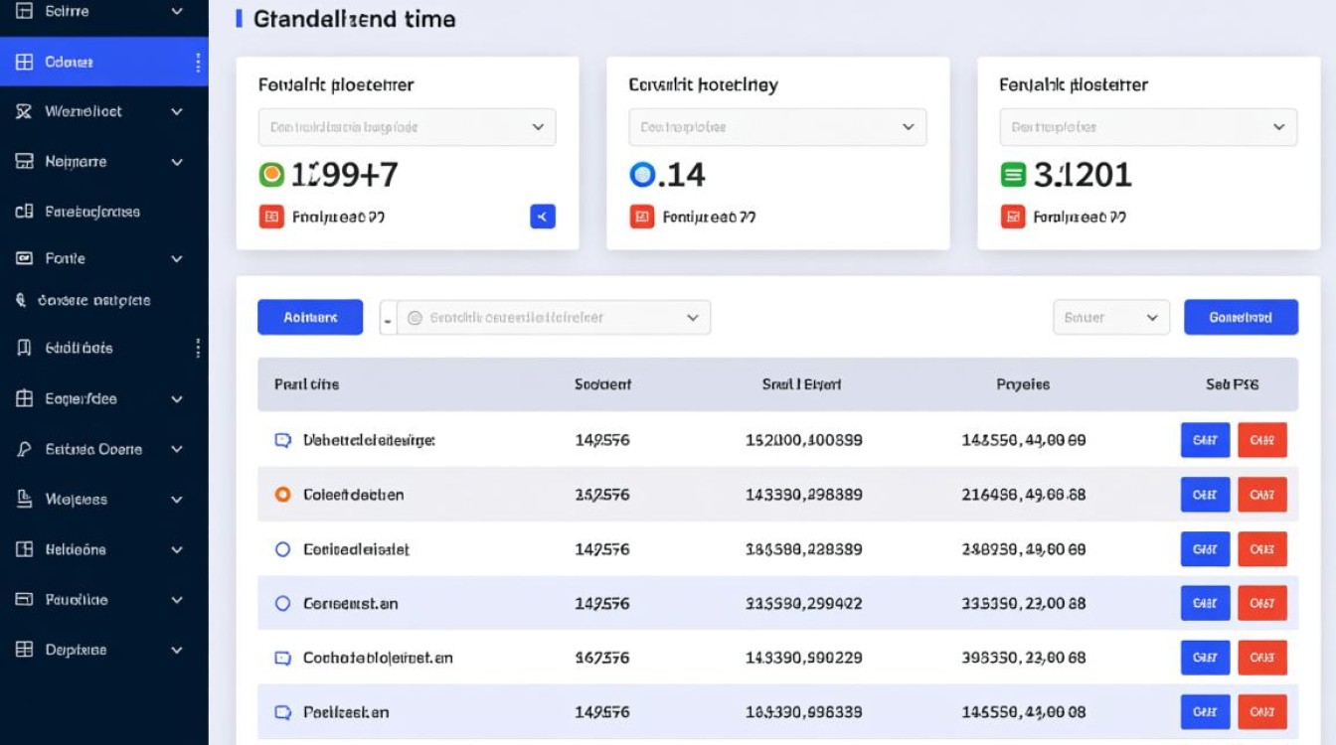Open the dropdown in the middle stats card
This screenshot has height=745, width=1336.
777,127
